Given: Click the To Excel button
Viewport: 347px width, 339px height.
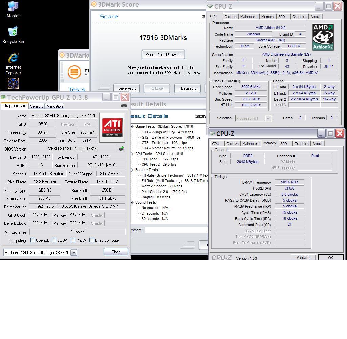Looking at the screenshot, I should [157, 88].
